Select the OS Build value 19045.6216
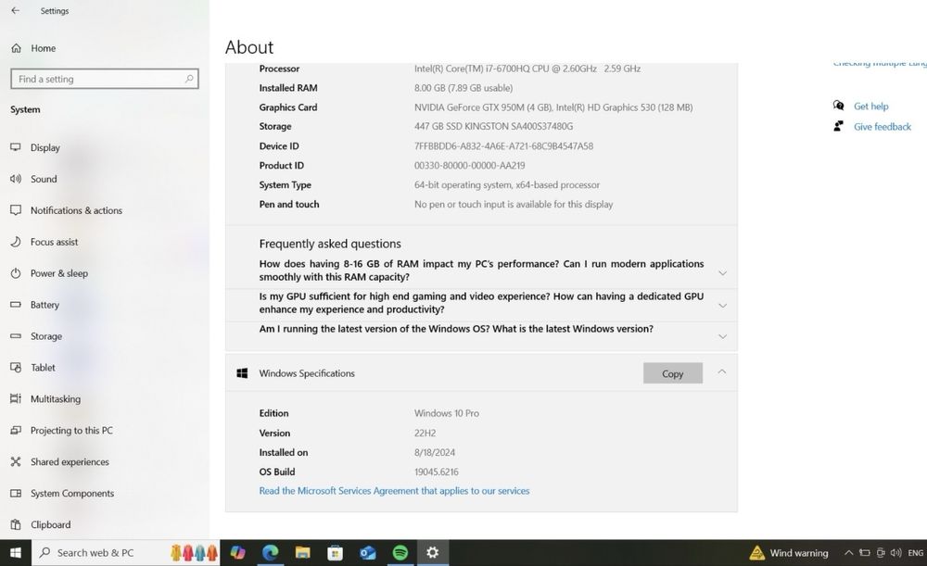This screenshot has height=566, width=927. [x=437, y=472]
